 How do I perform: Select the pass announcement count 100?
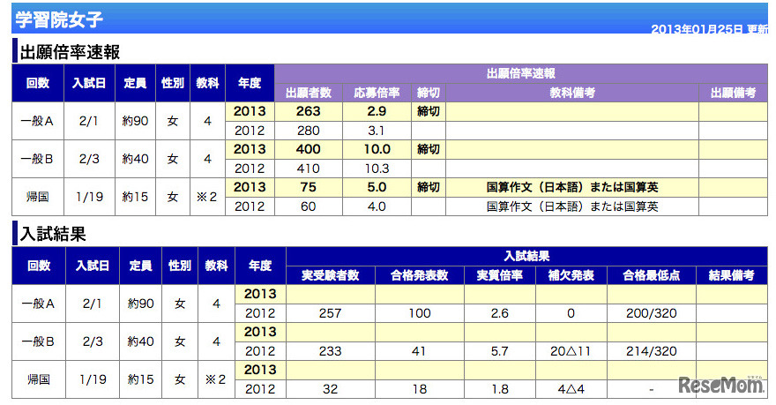pyautogui.click(x=419, y=313)
